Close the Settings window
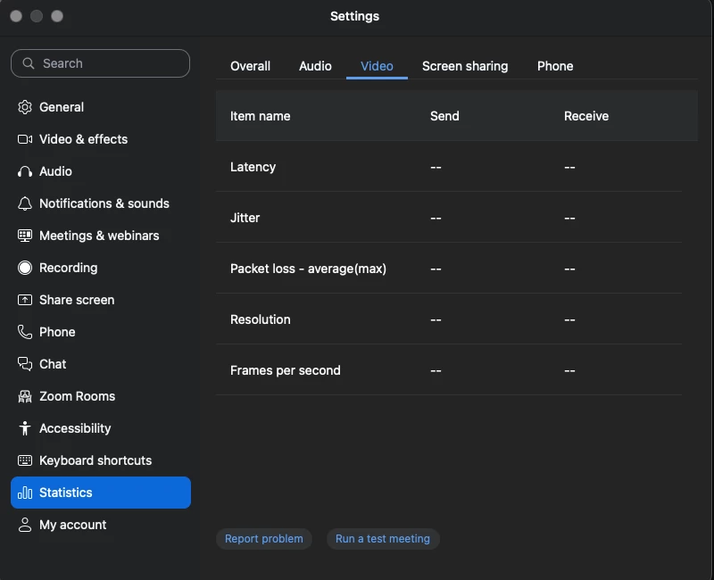This screenshot has width=714, height=580. (x=16, y=16)
